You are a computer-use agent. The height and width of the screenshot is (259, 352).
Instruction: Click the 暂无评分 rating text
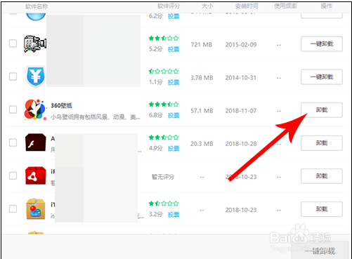click(163, 177)
